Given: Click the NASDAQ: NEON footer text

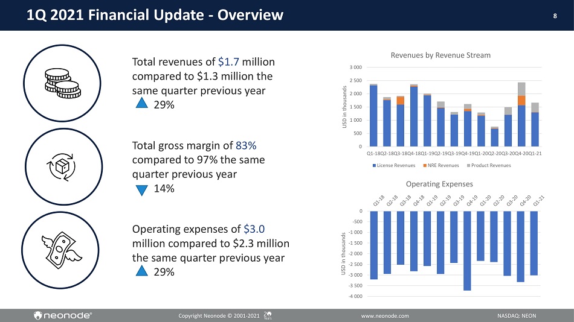Looking at the screenshot, I should coord(517,316).
